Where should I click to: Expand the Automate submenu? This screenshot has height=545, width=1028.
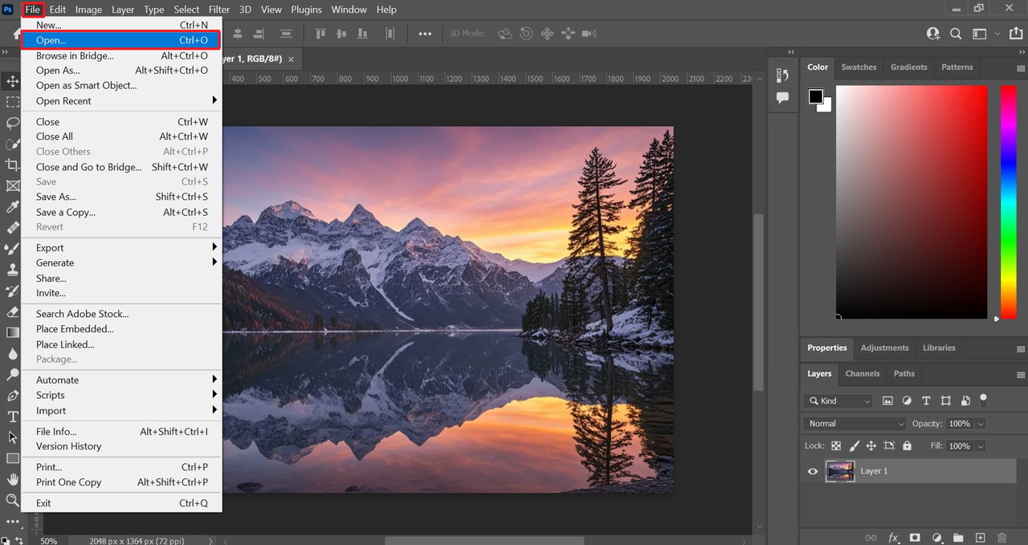click(121, 380)
